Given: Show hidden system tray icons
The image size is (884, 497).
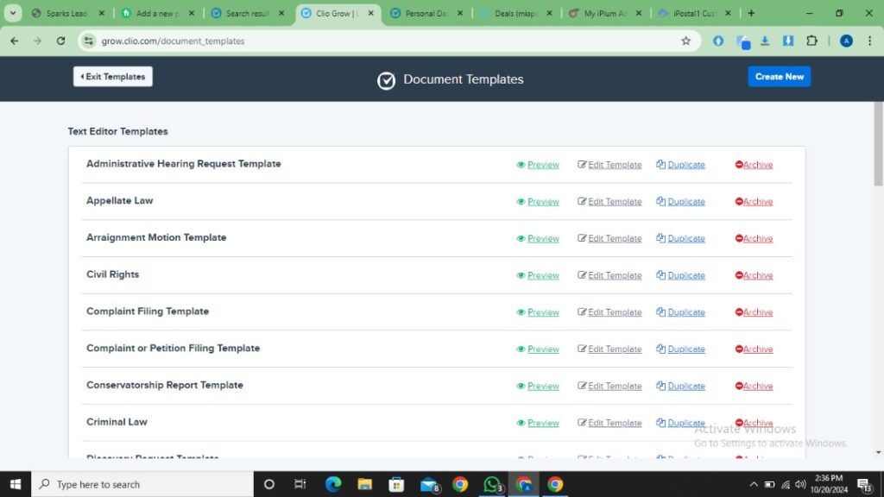Looking at the screenshot, I should click(x=754, y=484).
